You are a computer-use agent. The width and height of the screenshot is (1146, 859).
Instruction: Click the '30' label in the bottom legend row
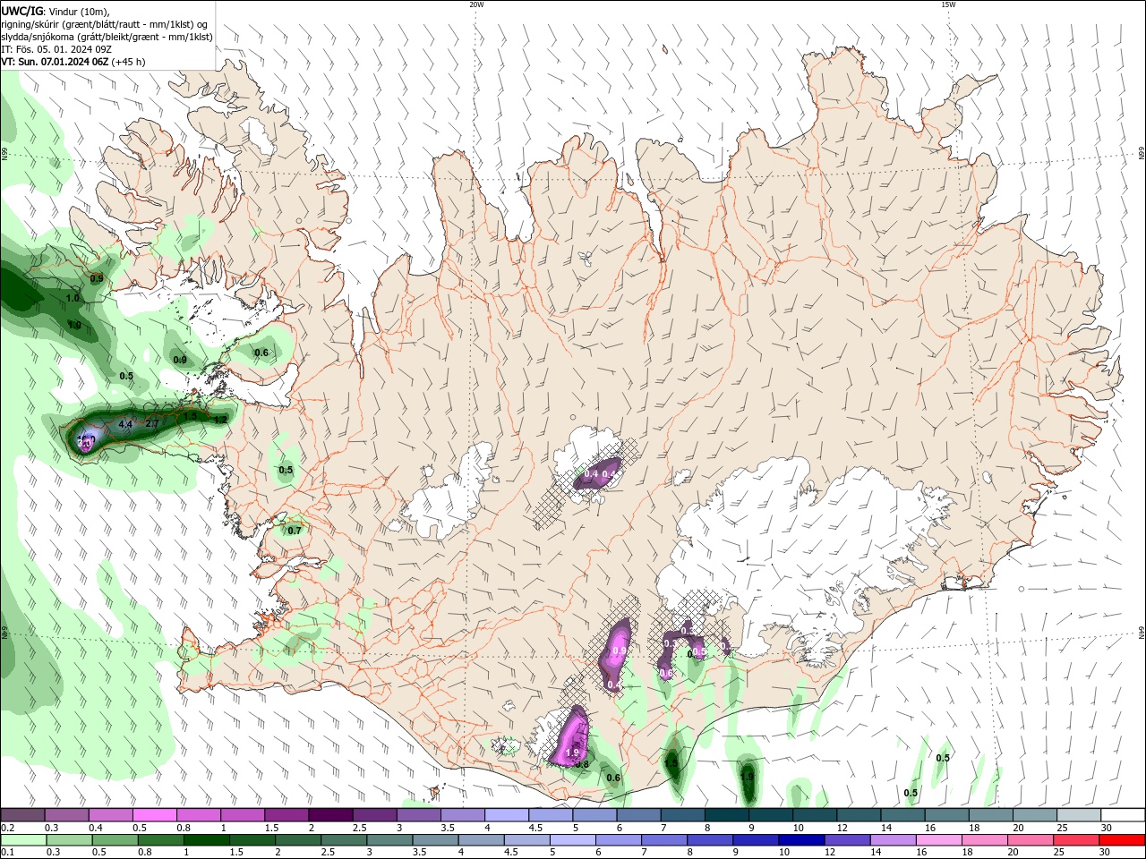(x=1105, y=853)
